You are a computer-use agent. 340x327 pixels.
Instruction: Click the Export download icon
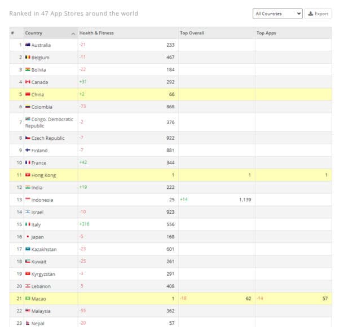(311, 14)
